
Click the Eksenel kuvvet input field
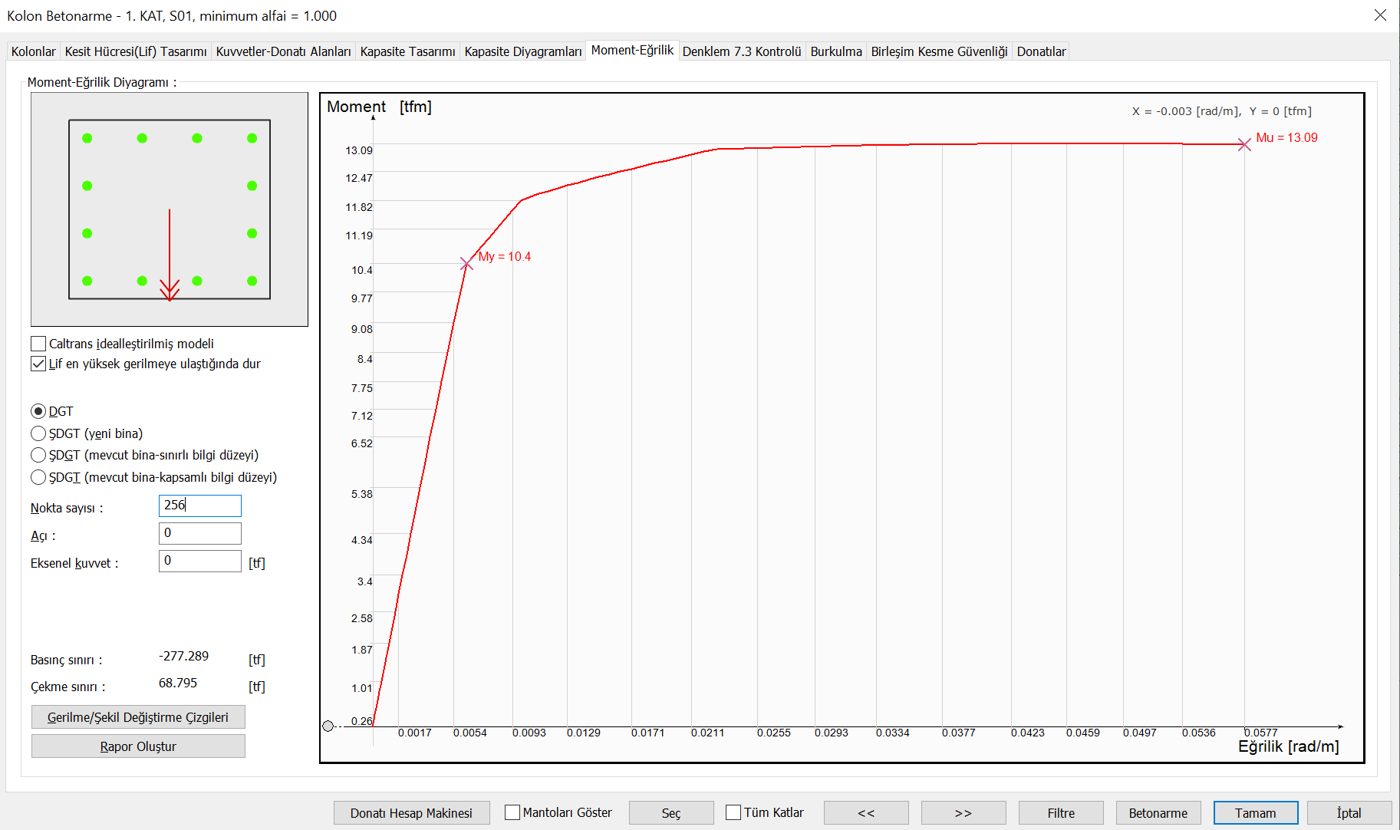[x=200, y=561]
